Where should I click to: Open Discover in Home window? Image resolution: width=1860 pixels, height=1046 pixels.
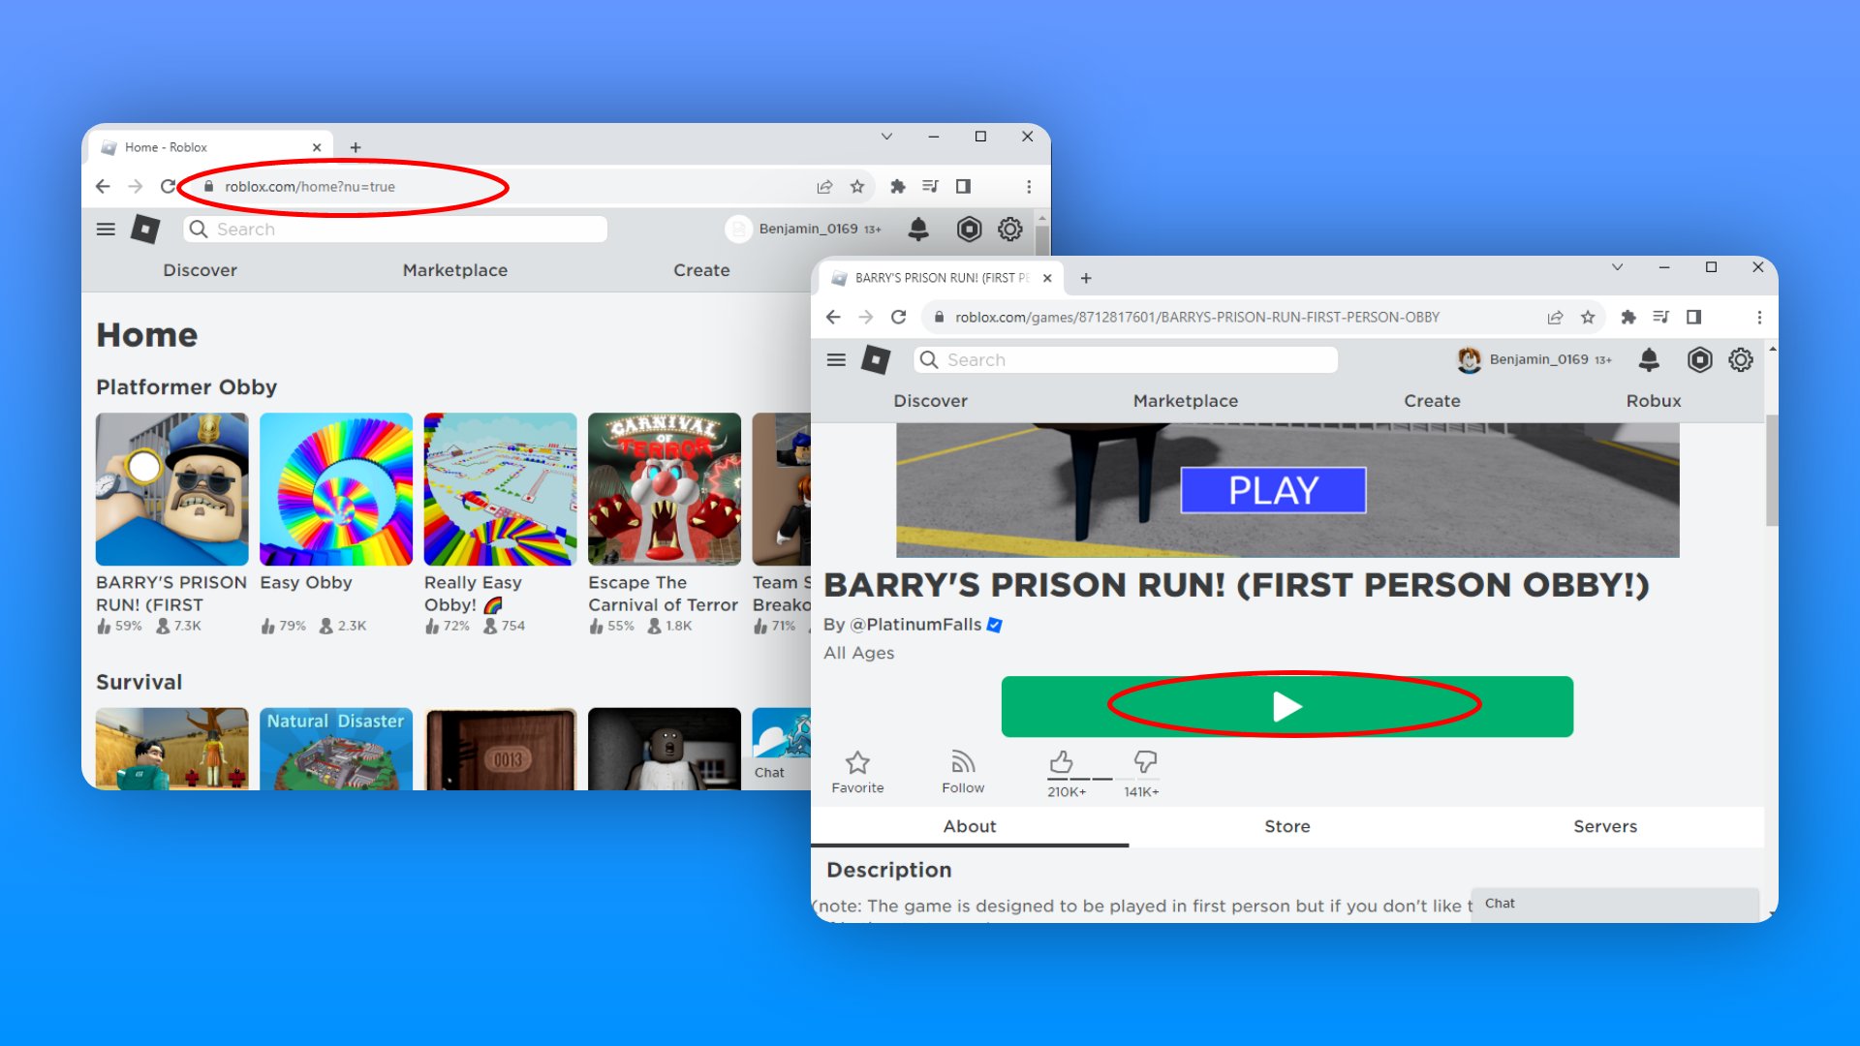point(200,270)
